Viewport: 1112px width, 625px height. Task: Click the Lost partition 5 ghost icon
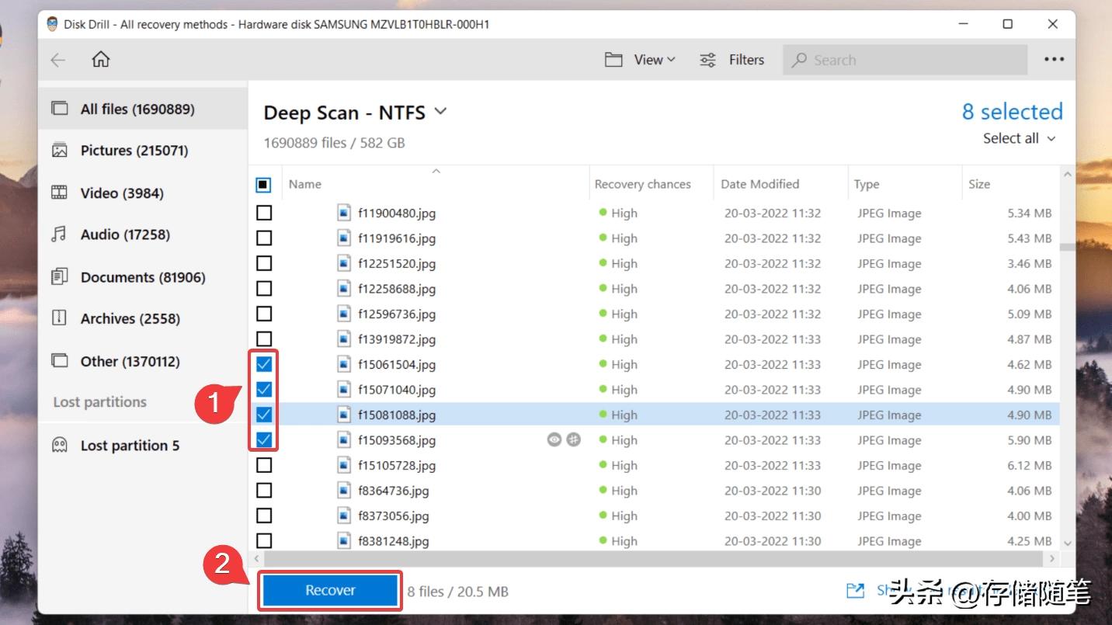tap(60, 445)
